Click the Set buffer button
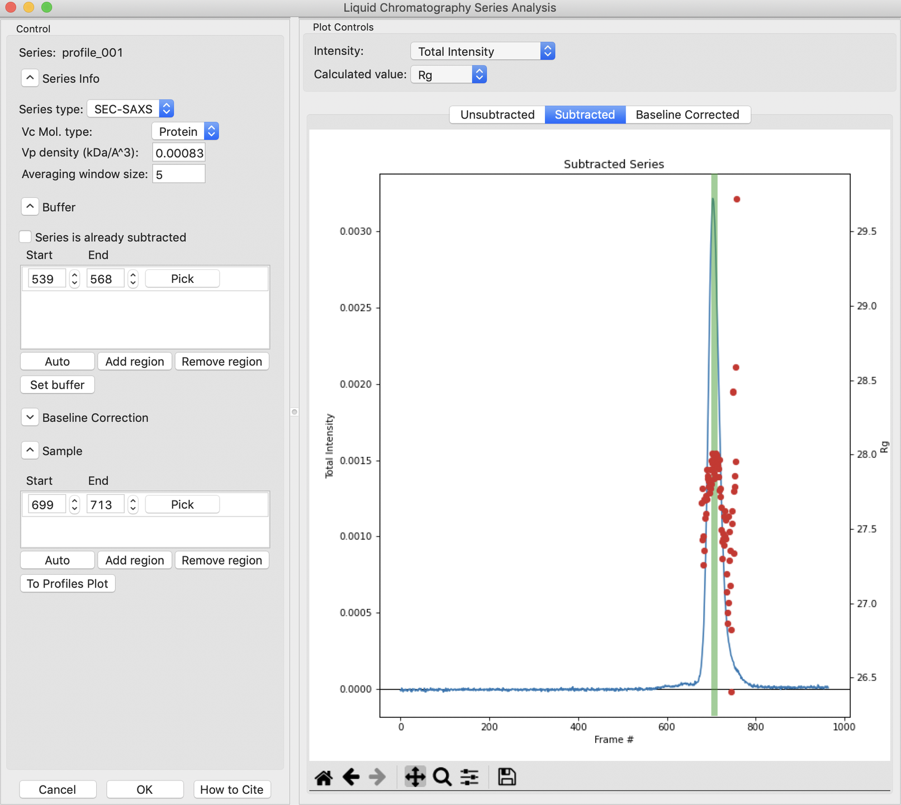This screenshot has width=901, height=805. click(x=57, y=385)
